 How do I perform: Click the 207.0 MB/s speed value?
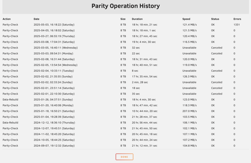click(x=190, y=111)
